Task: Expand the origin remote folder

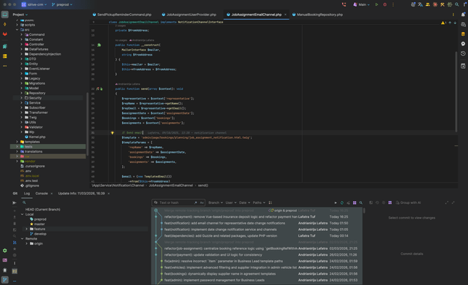Action: 26,243
